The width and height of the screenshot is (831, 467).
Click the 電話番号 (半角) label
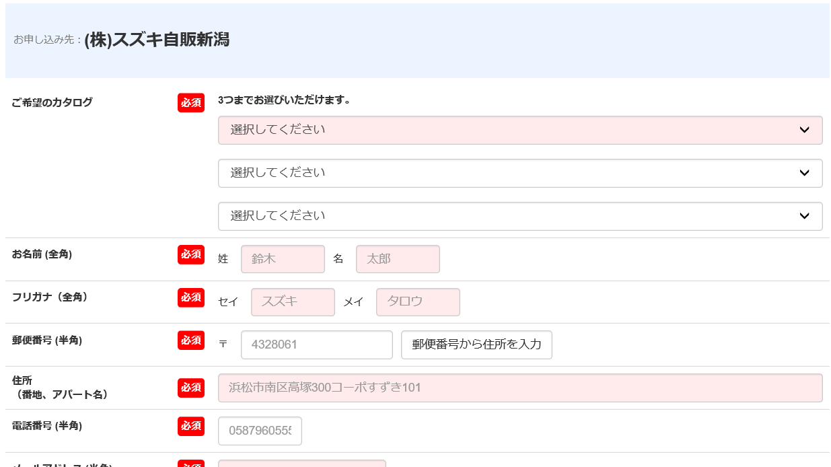tap(47, 425)
